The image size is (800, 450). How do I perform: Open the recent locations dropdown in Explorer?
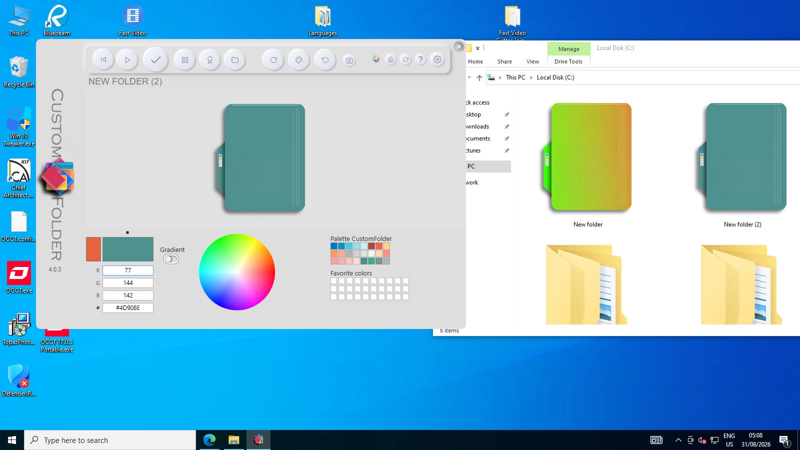click(x=469, y=77)
